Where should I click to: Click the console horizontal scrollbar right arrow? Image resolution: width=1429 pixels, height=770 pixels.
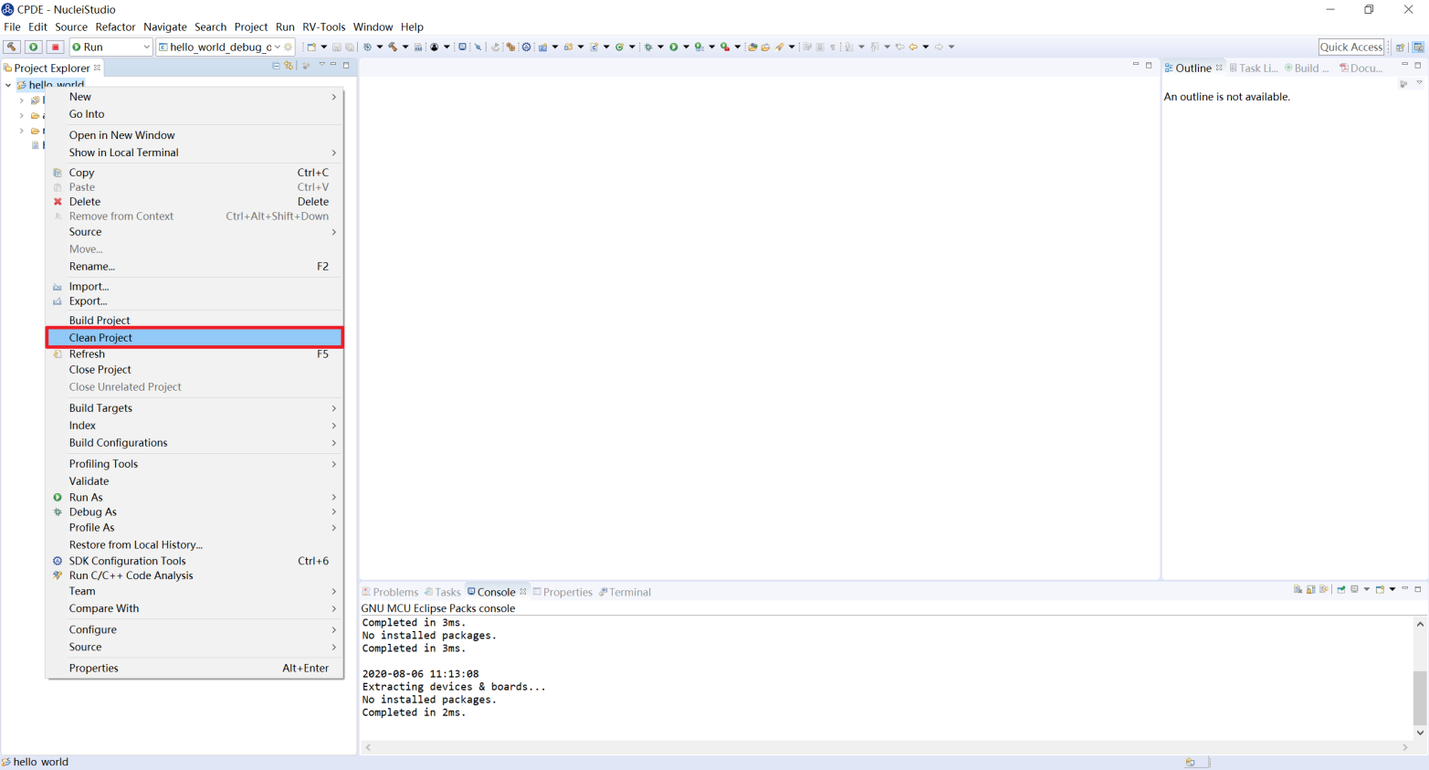coord(1405,747)
